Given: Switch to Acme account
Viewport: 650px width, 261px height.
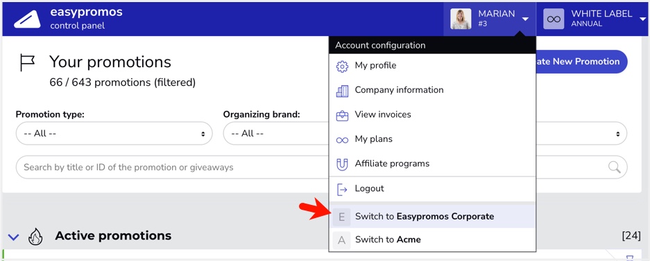Looking at the screenshot, I should coord(432,240).
